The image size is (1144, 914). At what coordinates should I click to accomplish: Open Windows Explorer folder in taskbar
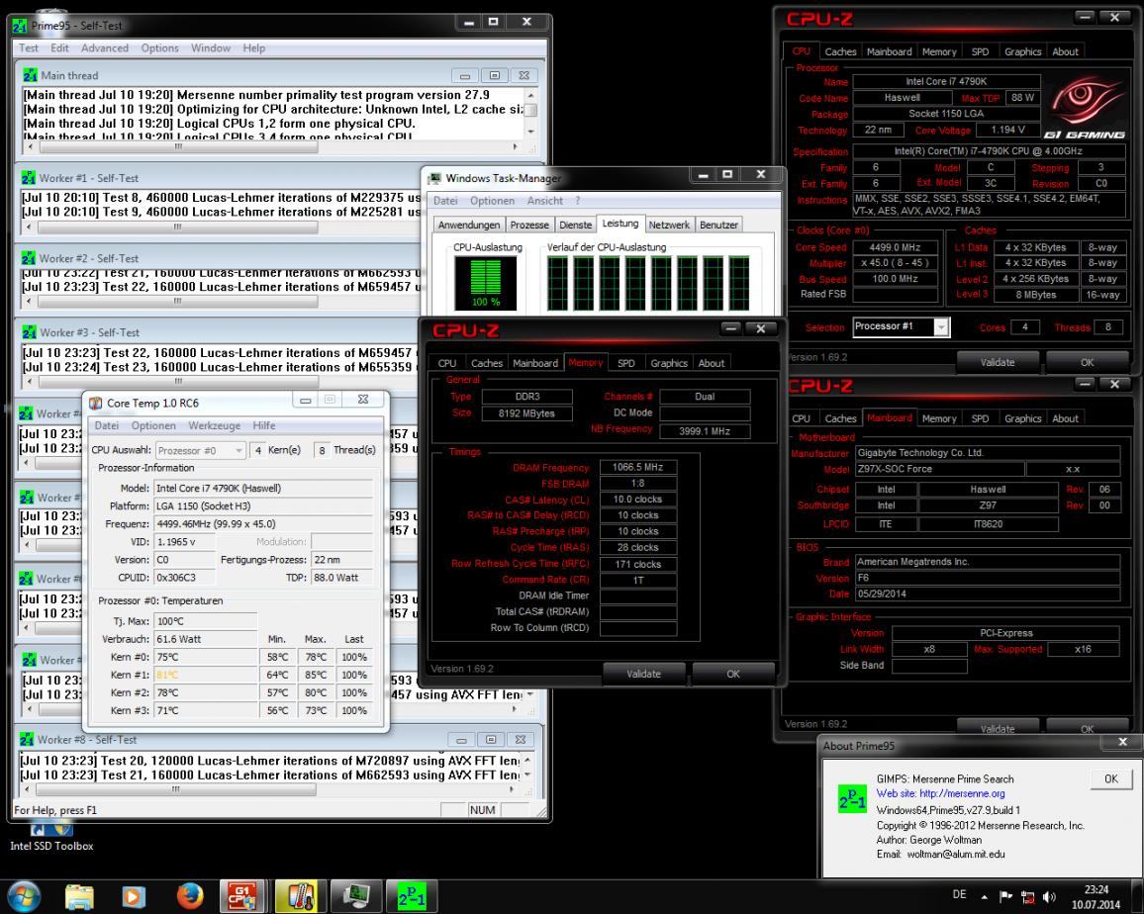[x=79, y=896]
